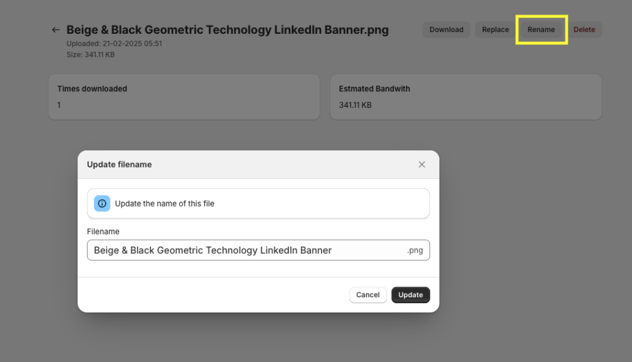Click the 341.11 KB bandwidth value in the card
The image size is (632, 362).
355,105
